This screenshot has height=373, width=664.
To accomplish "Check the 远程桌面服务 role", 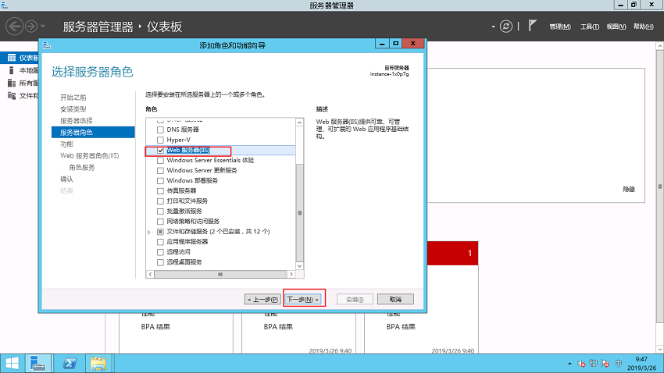I will tap(160, 262).
